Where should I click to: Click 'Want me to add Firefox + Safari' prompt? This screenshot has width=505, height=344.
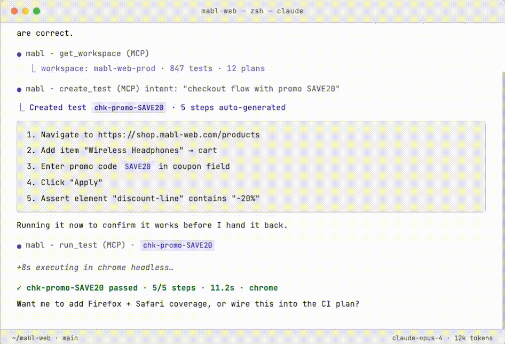tap(188, 304)
